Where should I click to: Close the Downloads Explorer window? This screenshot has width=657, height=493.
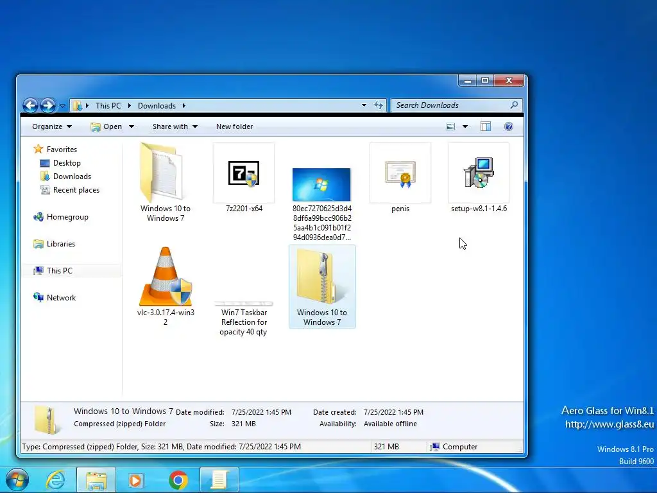click(x=509, y=80)
